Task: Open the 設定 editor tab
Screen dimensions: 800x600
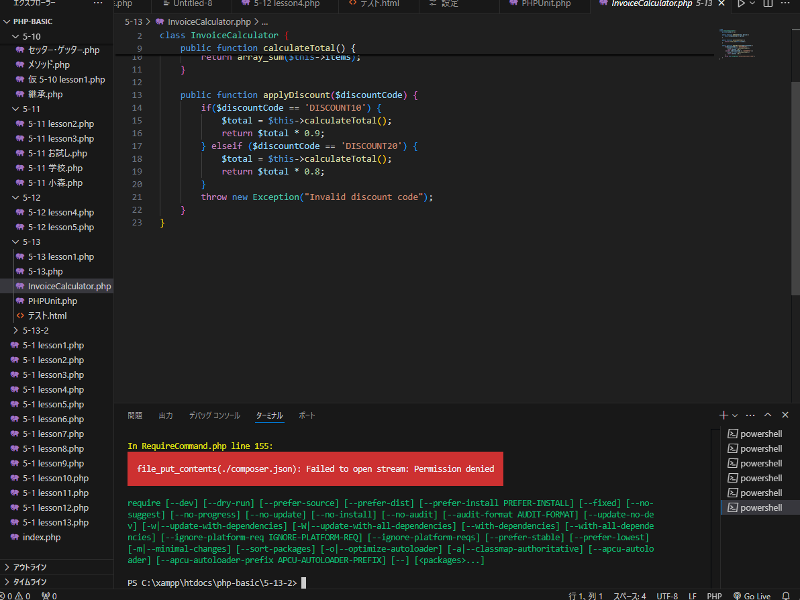Action: tap(458, 3)
